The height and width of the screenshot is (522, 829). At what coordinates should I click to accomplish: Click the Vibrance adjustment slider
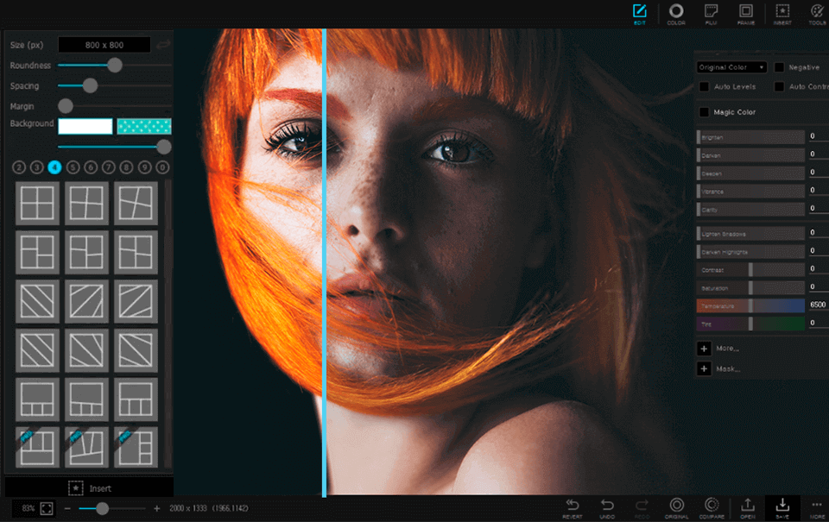click(x=750, y=192)
